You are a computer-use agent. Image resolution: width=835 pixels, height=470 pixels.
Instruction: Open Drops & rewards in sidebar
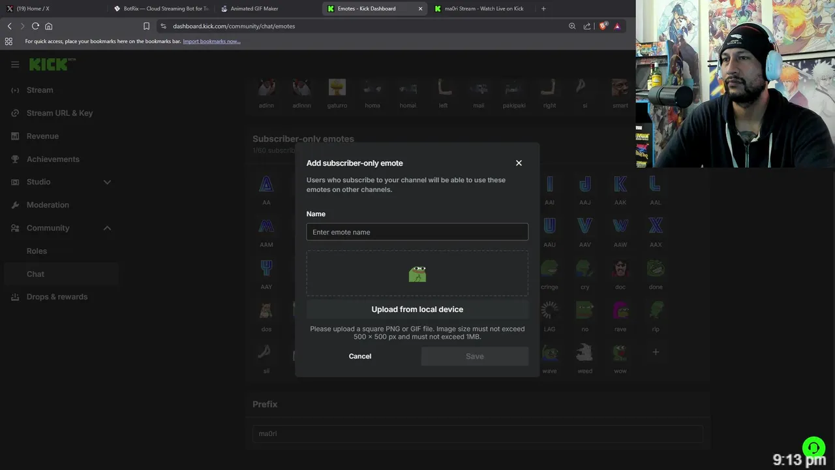pyautogui.click(x=57, y=296)
